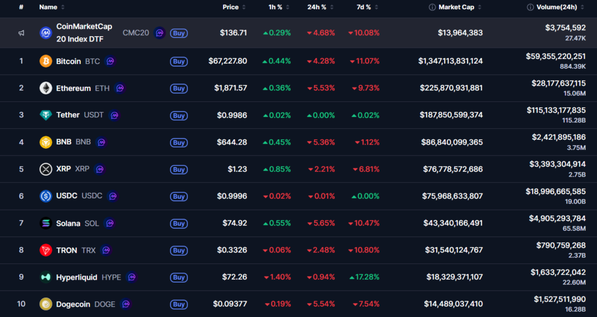Screen dimensions: 597x317
Task: Click Buy button for Ethereum
Action: [x=179, y=89]
